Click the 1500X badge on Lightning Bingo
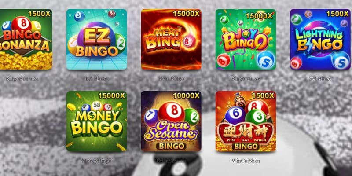Image resolution: width=352 pixels, height=176 pixels. [x=337, y=14]
